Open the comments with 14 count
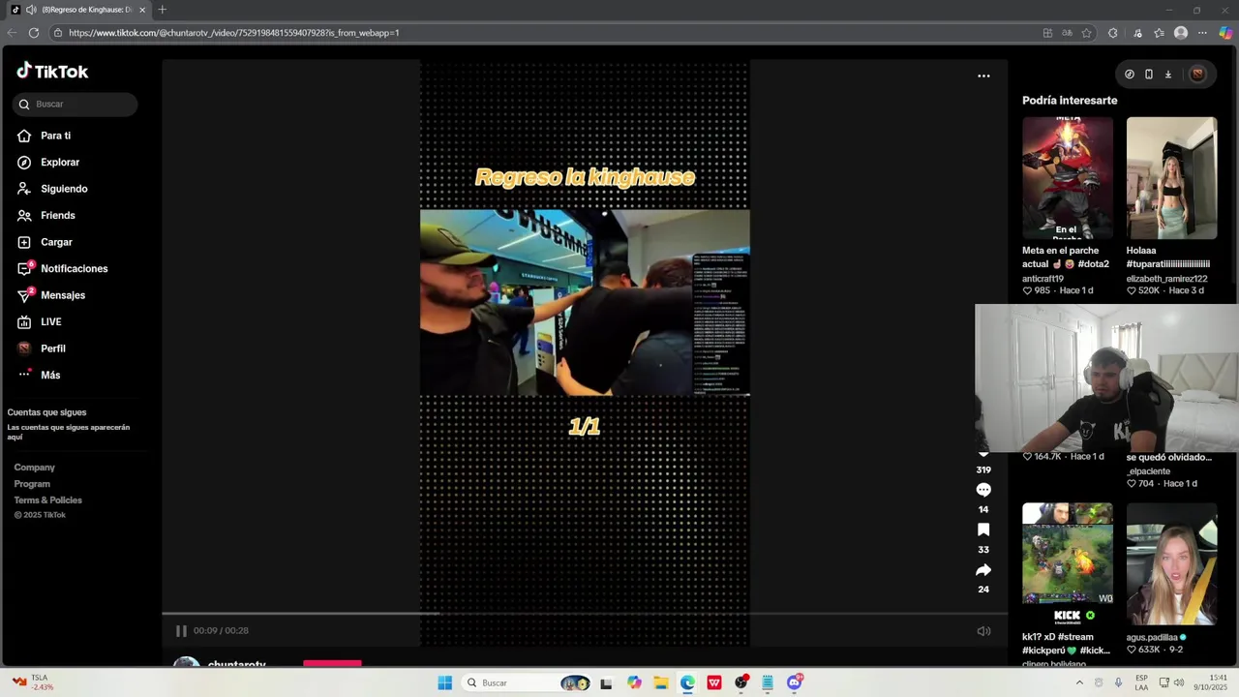 [x=983, y=490]
